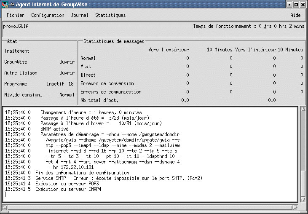Click the provo.GWIA gateway name
The image size is (308, 214).
pyautogui.click(x=16, y=26)
